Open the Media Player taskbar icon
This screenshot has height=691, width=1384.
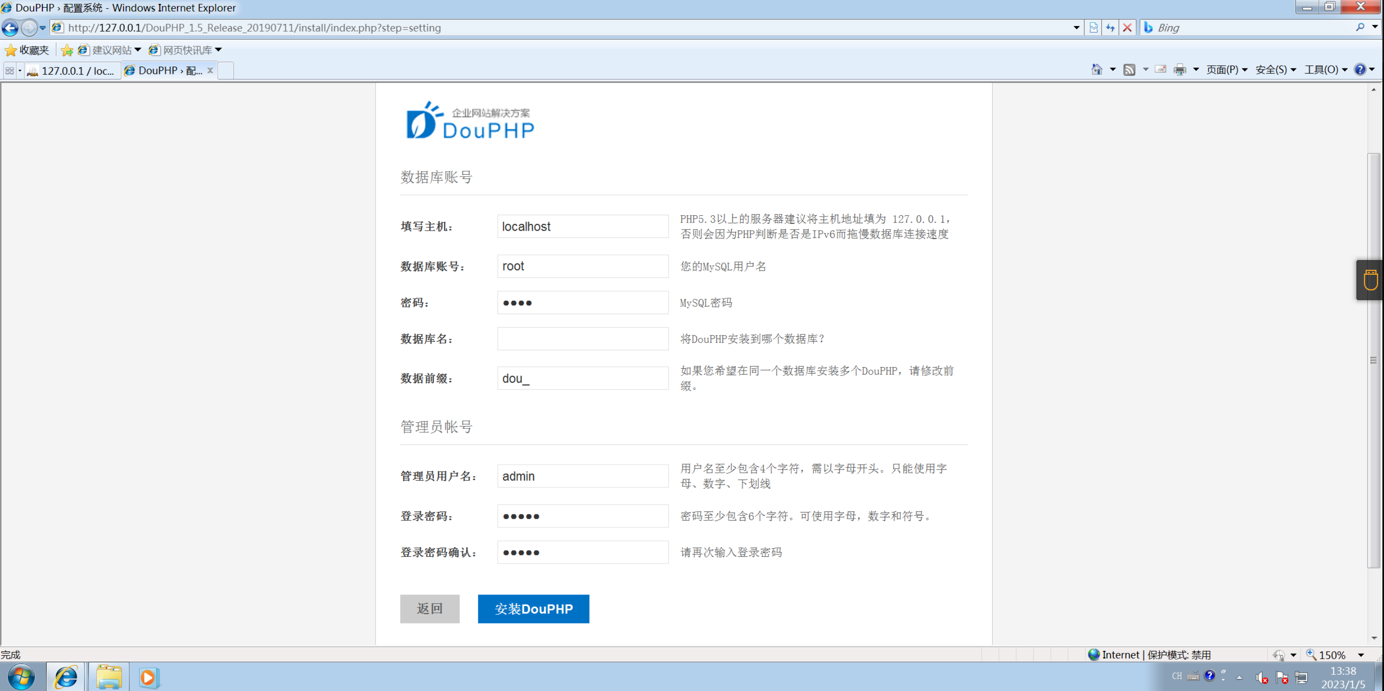point(148,677)
